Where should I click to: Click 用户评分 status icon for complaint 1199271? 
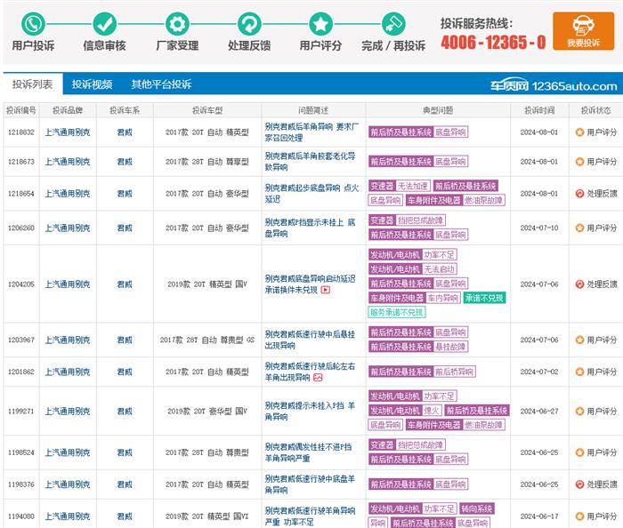click(579, 411)
